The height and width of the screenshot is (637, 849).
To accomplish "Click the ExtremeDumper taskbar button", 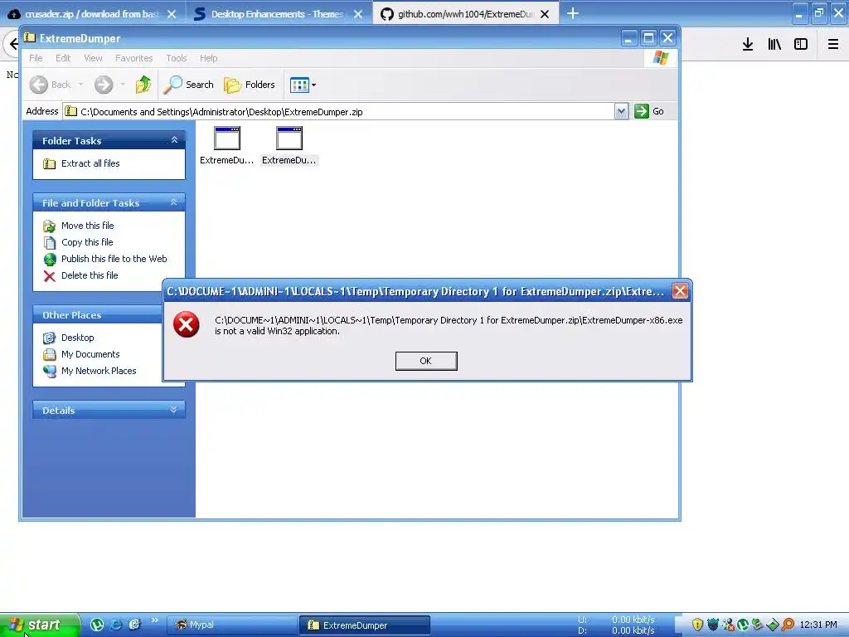I will (365, 625).
